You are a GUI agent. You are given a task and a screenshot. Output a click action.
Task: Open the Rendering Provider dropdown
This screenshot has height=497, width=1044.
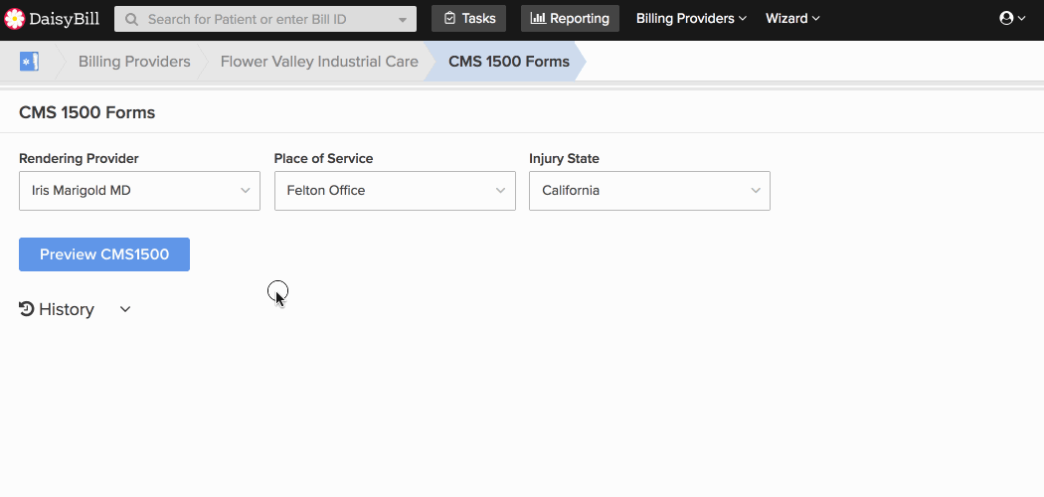pyautogui.click(x=139, y=191)
